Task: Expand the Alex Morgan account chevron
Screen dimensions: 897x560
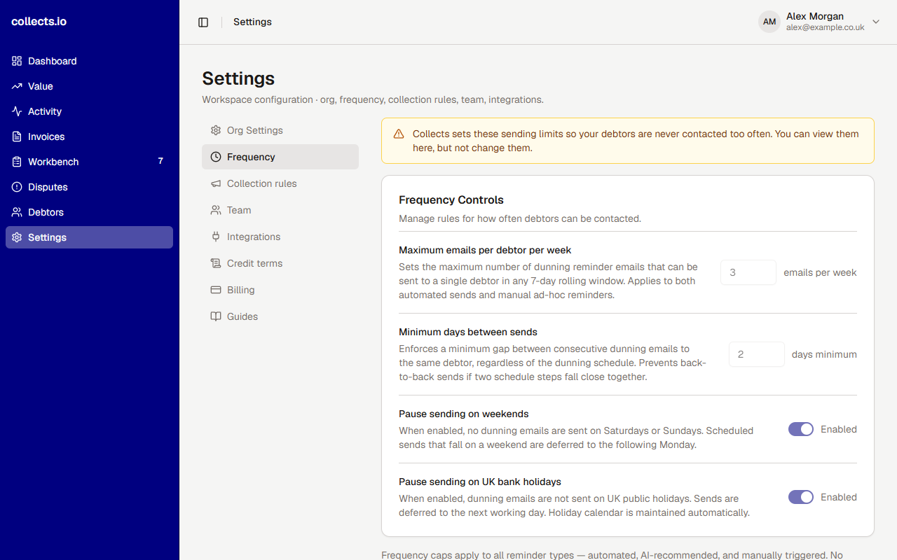Action: pyautogui.click(x=876, y=22)
